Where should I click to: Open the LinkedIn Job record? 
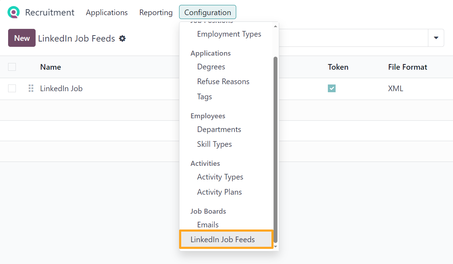tap(61, 88)
